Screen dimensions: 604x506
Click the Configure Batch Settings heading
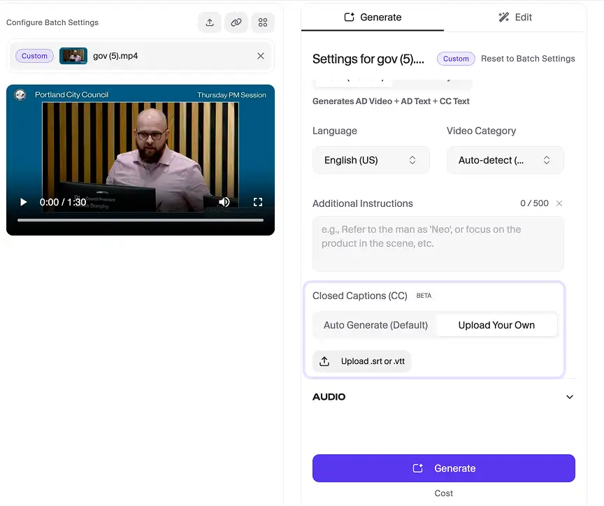52,22
